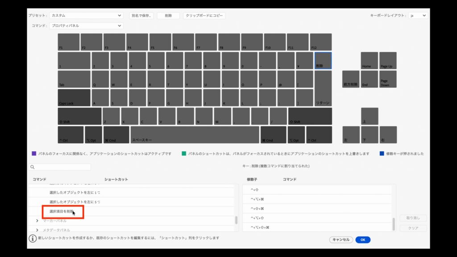Click the Home key
457x257 pixels.
pyautogui.click(x=369, y=61)
